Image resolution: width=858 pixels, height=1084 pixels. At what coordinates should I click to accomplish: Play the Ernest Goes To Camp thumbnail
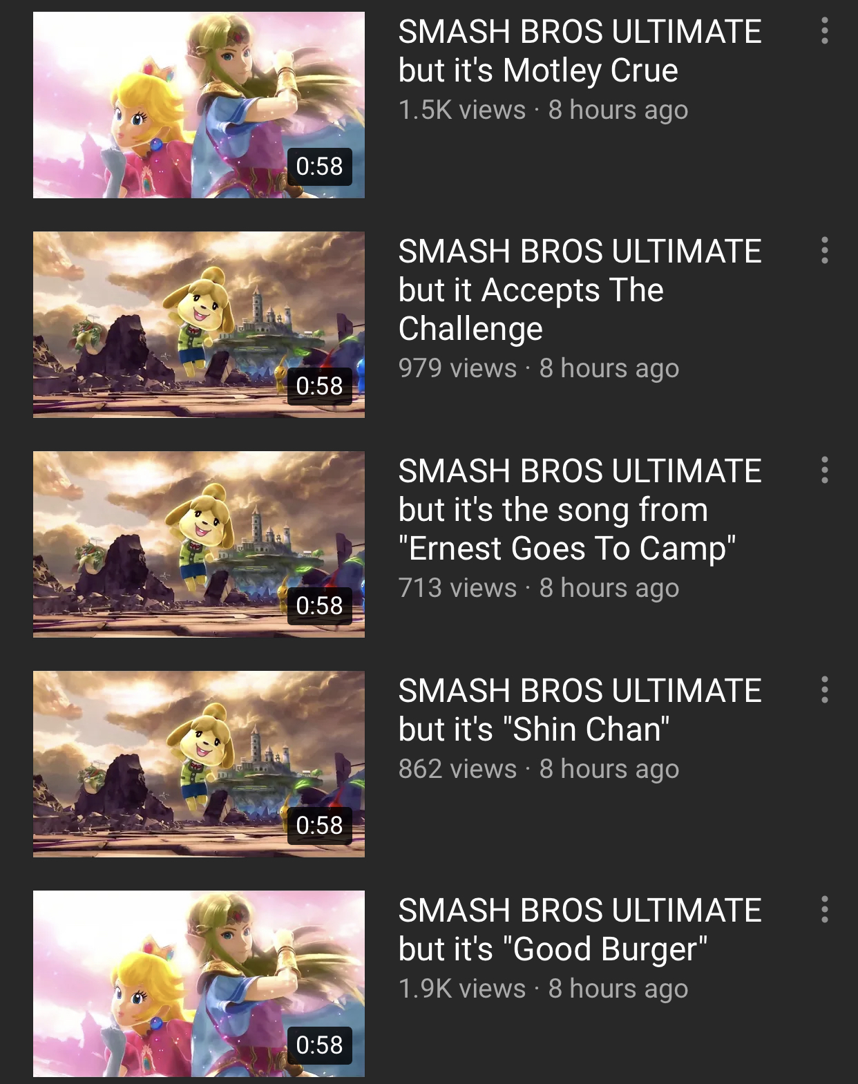point(199,544)
